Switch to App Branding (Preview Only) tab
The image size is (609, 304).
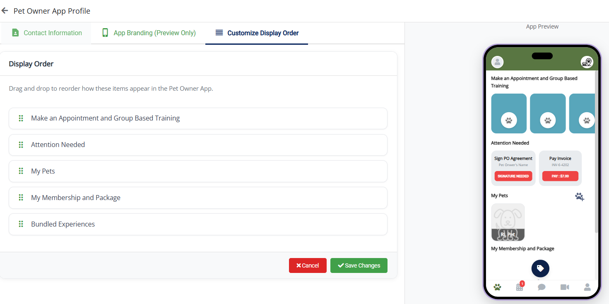149,33
